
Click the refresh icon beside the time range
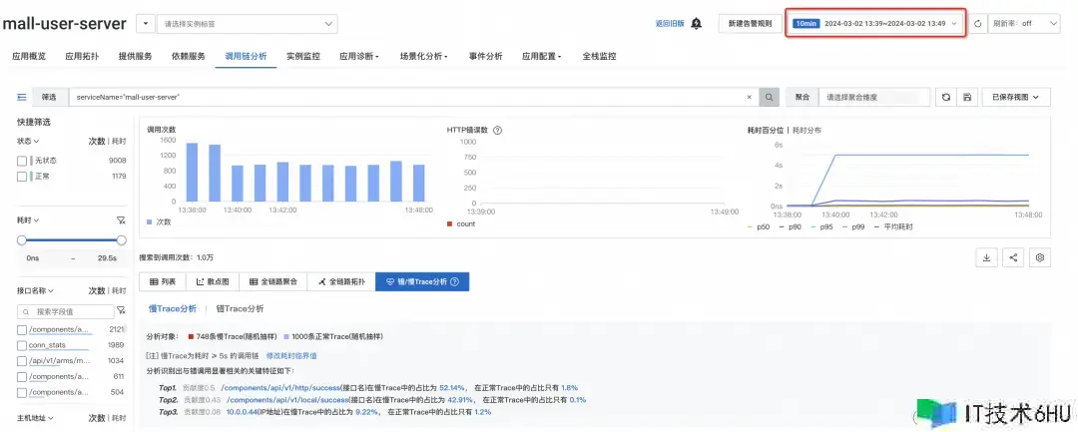point(978,23)
